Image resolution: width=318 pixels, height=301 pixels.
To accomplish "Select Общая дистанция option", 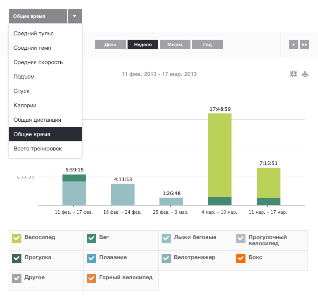I will coord(37,120).
